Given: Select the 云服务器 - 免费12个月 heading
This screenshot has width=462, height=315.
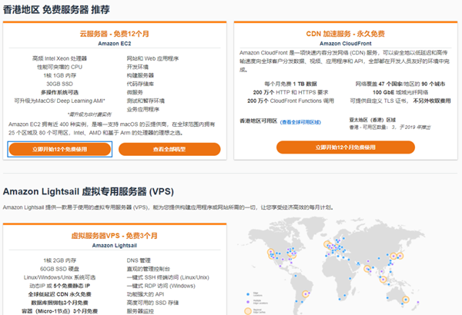Looking at the screenshot, I should 114,34.
